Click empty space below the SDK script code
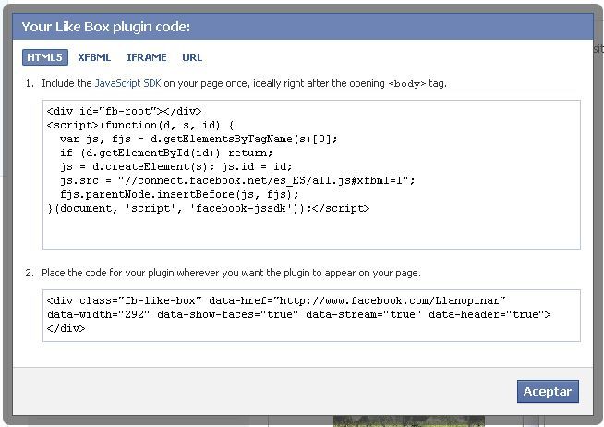Viewport: 604px width, 427px height. click(311, 231)
